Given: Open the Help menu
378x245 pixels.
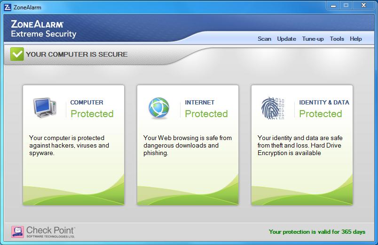Looking at the screenshot, I should tap(356, 39).
